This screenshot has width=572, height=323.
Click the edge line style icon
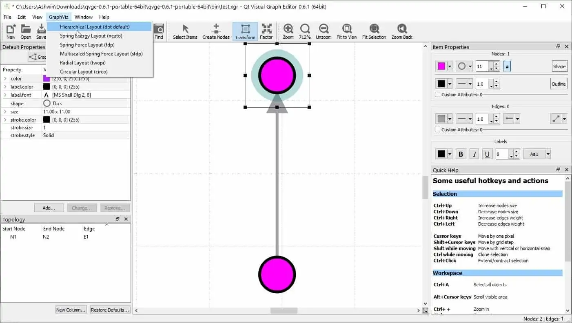(462, 119)
